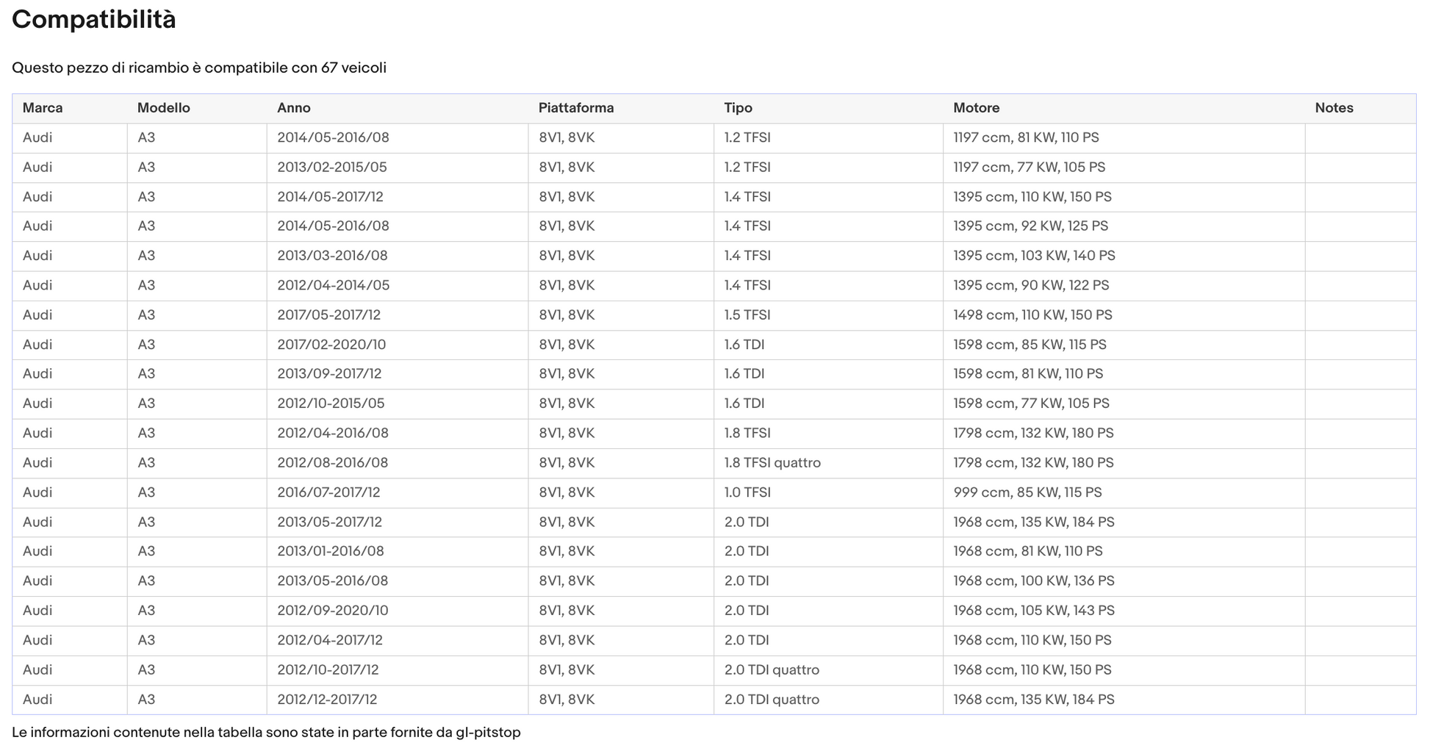This screenshot has height=754, width=1430.
Task: Click the Notes column header
Action: coord(1334,108)
